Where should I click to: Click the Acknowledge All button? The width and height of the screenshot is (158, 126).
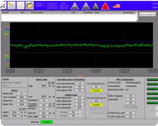pyautogui.click(x=147, y=14)
